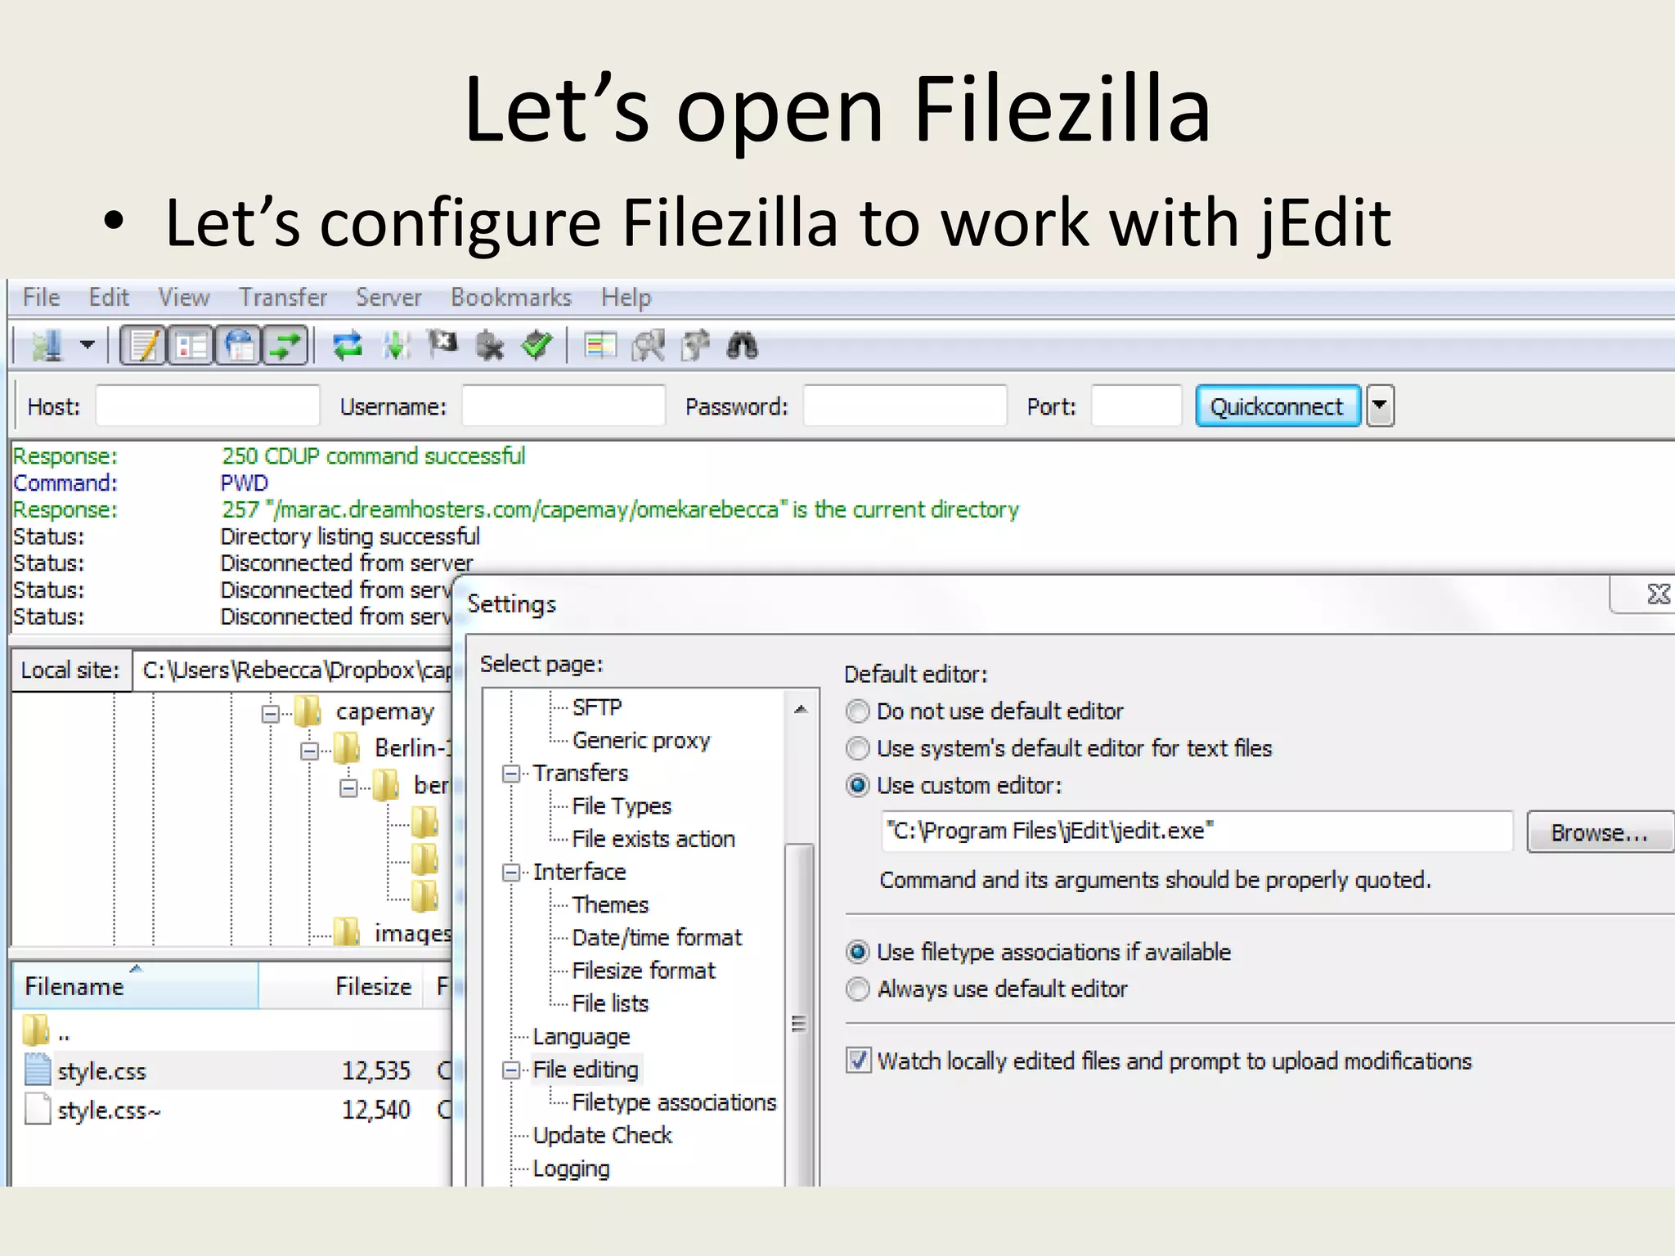
Task: Open the Bookmarks menu
Action: click(511, 297)
